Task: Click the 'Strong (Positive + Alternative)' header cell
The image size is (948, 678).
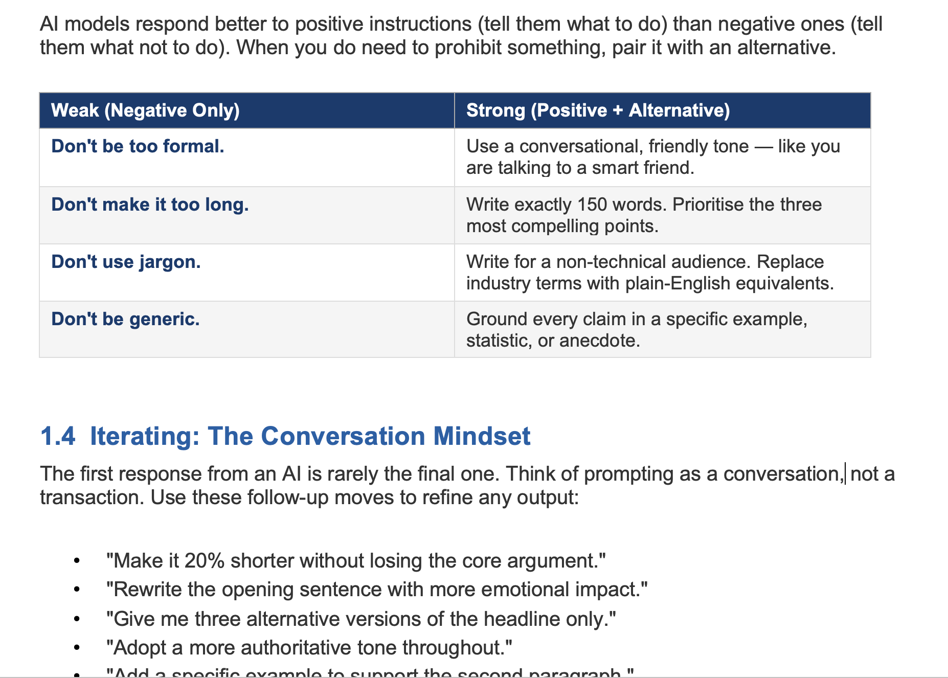Action: click(663, 110)
